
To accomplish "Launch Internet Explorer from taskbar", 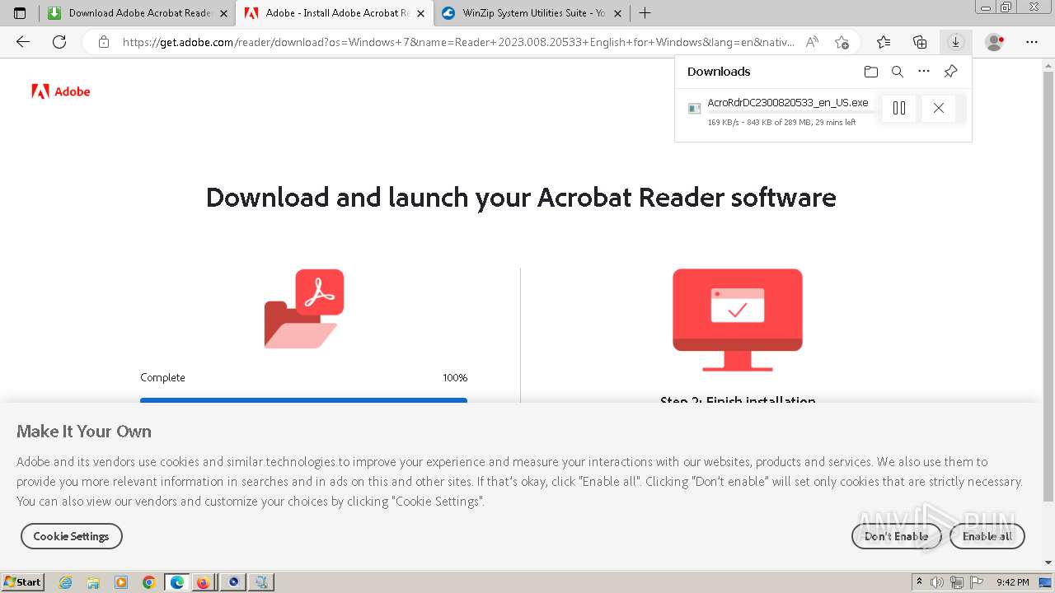I will (66, 582).
